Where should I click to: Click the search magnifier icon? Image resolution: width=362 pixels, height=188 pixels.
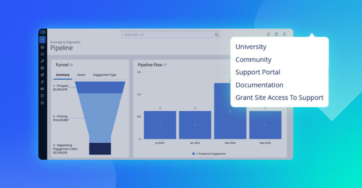[216, 34]
